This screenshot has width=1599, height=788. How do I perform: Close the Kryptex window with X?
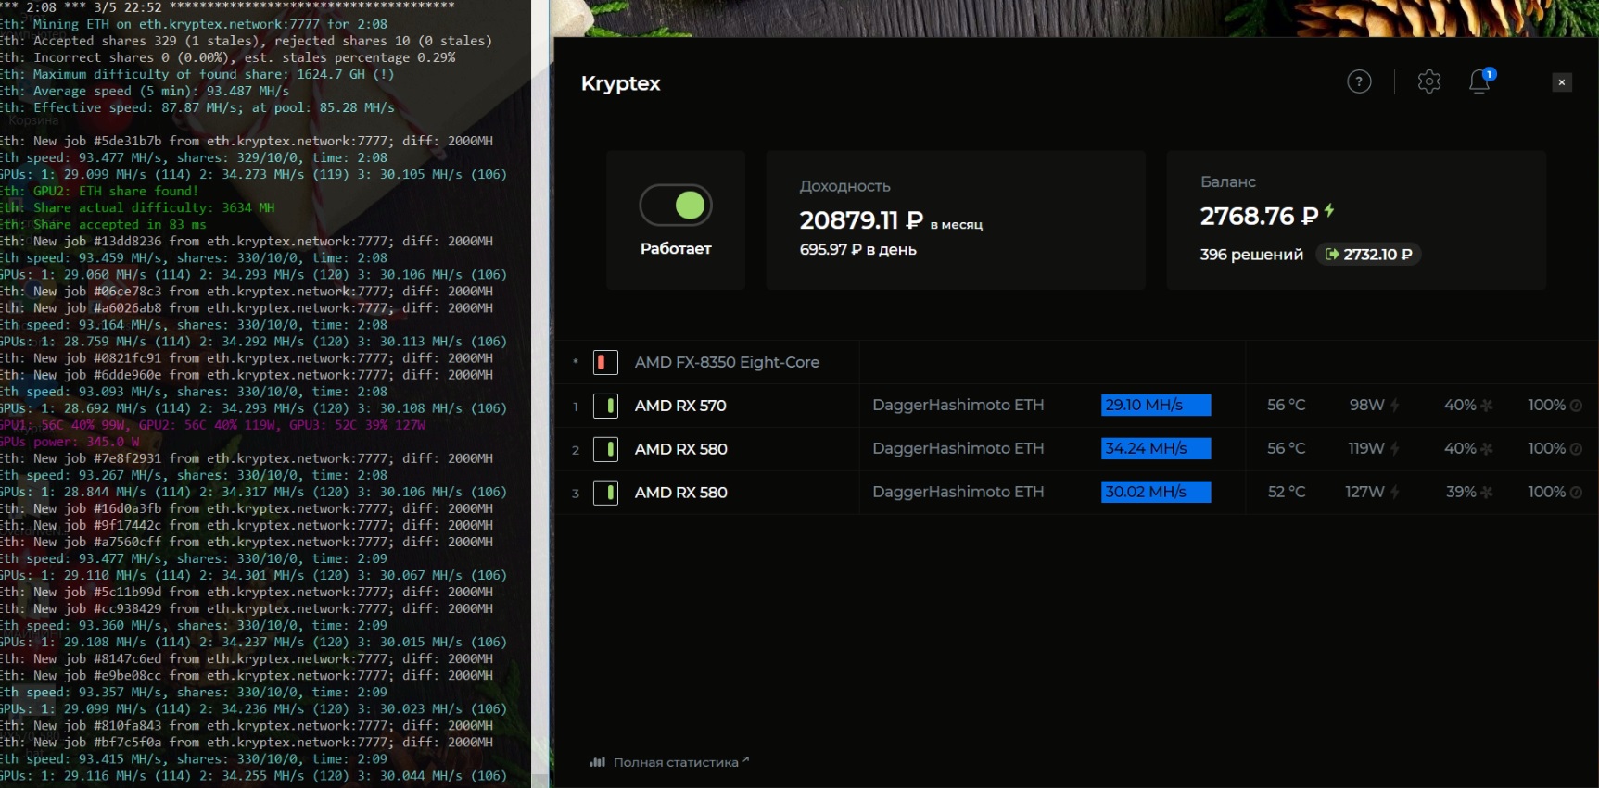[x=1562, y=82]
